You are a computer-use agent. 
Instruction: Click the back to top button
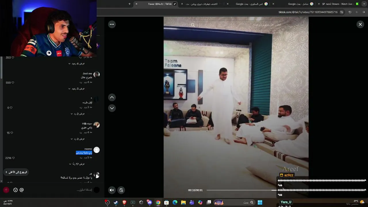click(x=16, y=172)
